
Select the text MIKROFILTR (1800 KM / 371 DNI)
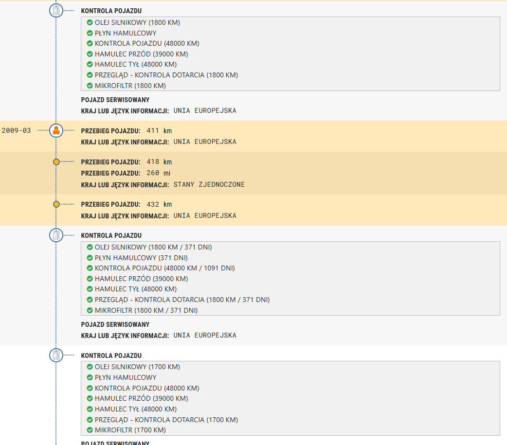click(146, 310)
